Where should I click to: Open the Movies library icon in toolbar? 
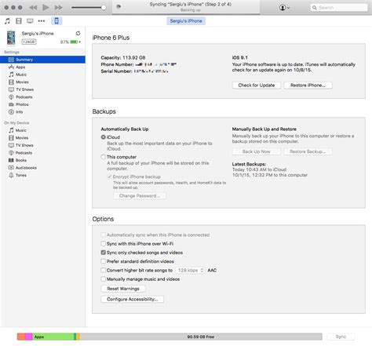tap(19, 21)
